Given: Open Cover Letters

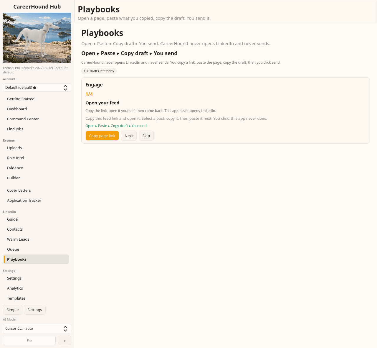Looking at the screenshot, I should 36,190.
